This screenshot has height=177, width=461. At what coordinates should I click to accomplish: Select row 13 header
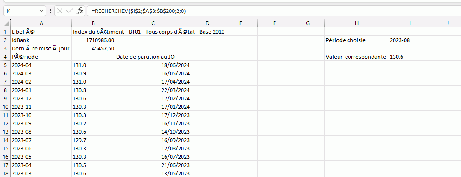(x=5, y=132)
